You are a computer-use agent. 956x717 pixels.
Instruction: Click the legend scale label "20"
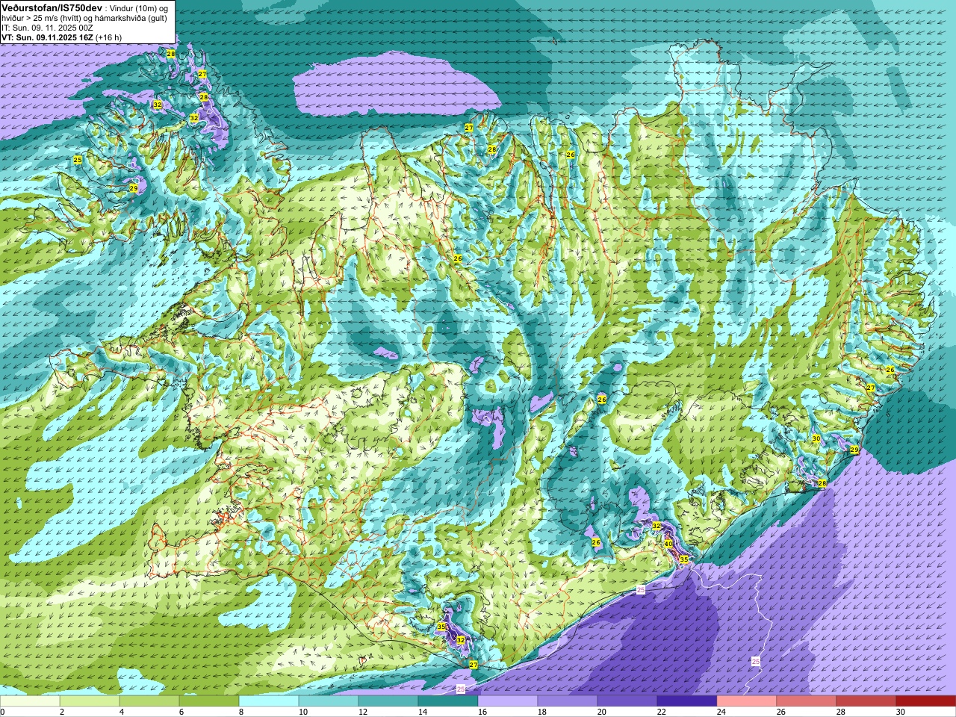coord(602,712)
